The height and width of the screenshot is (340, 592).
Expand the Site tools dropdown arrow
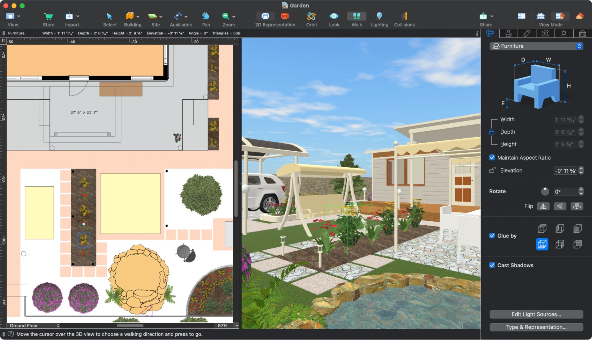(161, 17)
